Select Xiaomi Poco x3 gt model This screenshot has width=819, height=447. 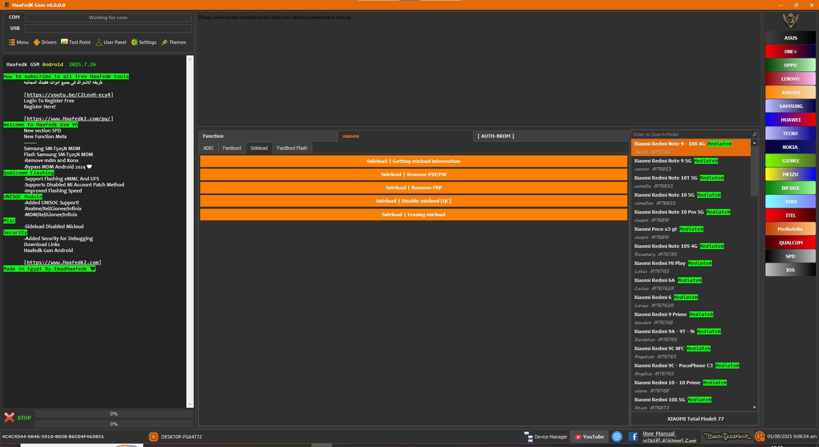(691, 233)
